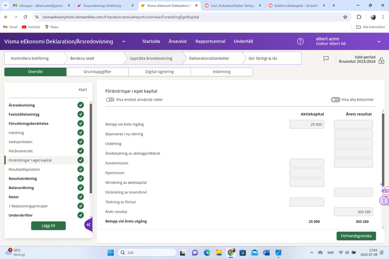Viewport: 389px width, 259px height.
Task: Expand the albert azimi user menu chevron
Action: pyautogui.click(x=379, y=42)
